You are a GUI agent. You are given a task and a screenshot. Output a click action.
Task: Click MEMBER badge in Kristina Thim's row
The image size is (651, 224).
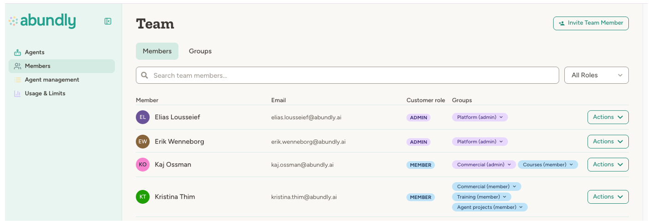coord(420,197)
